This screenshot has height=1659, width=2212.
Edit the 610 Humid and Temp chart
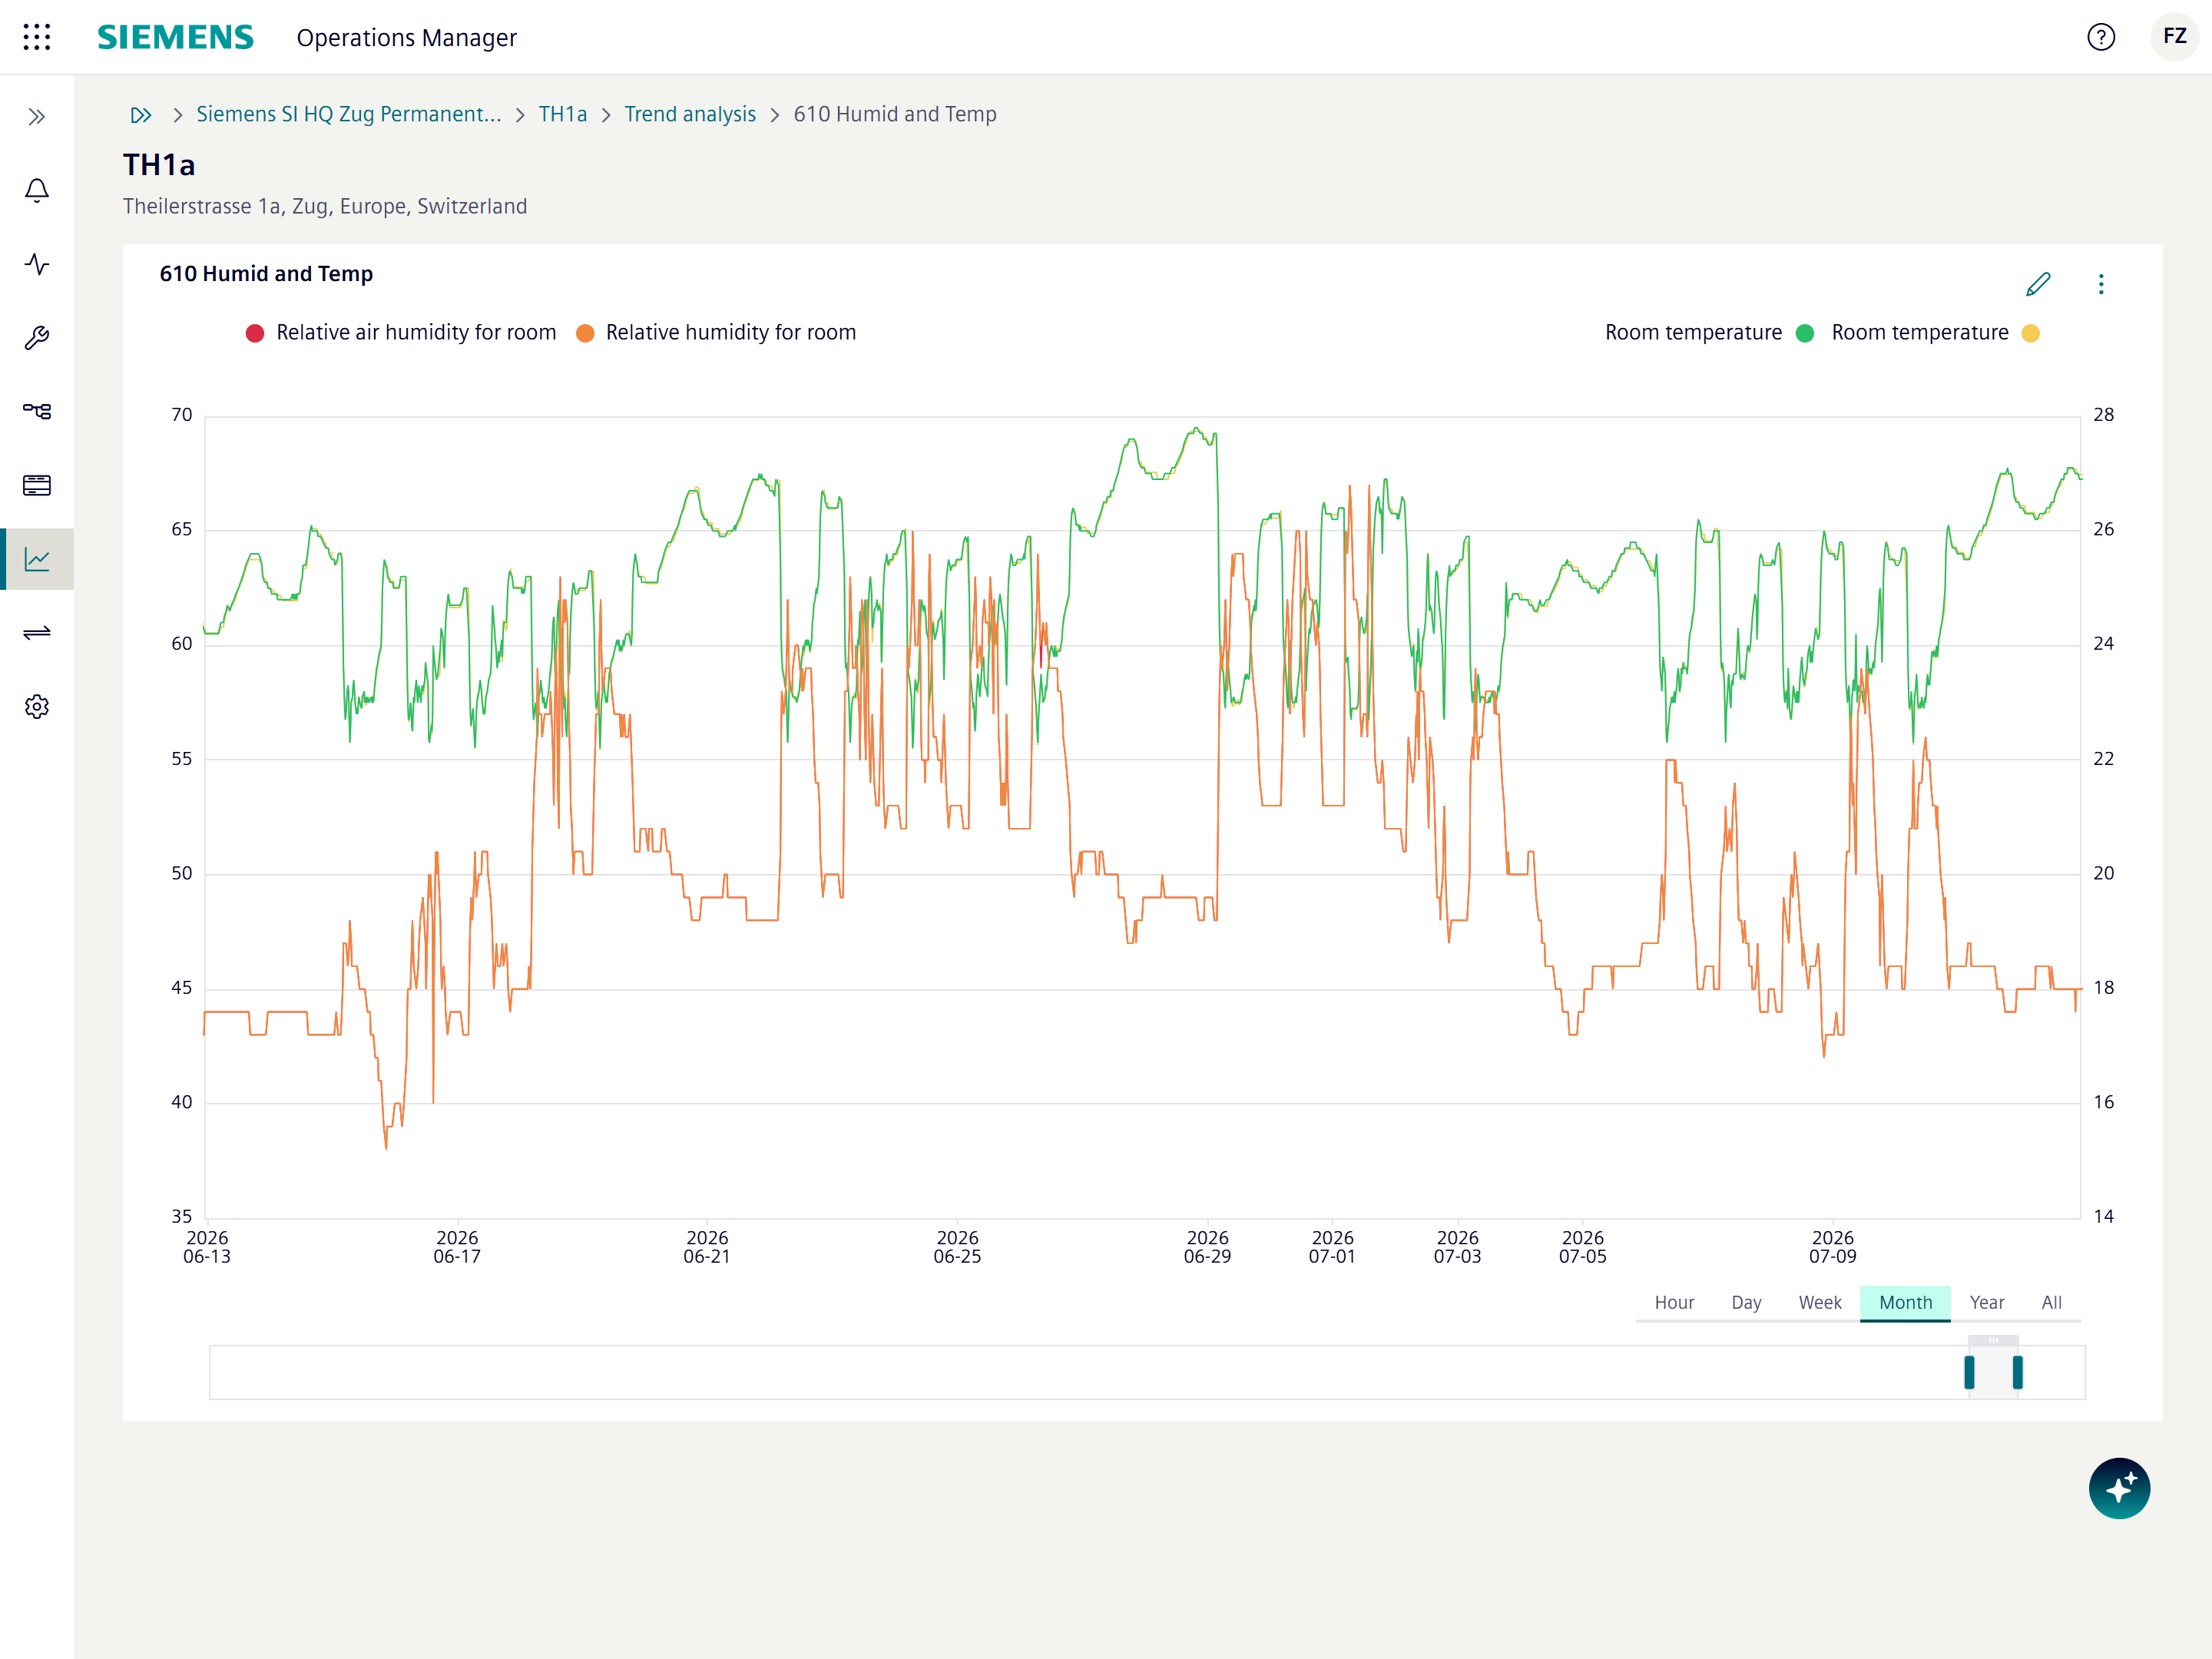point(2038,284)
